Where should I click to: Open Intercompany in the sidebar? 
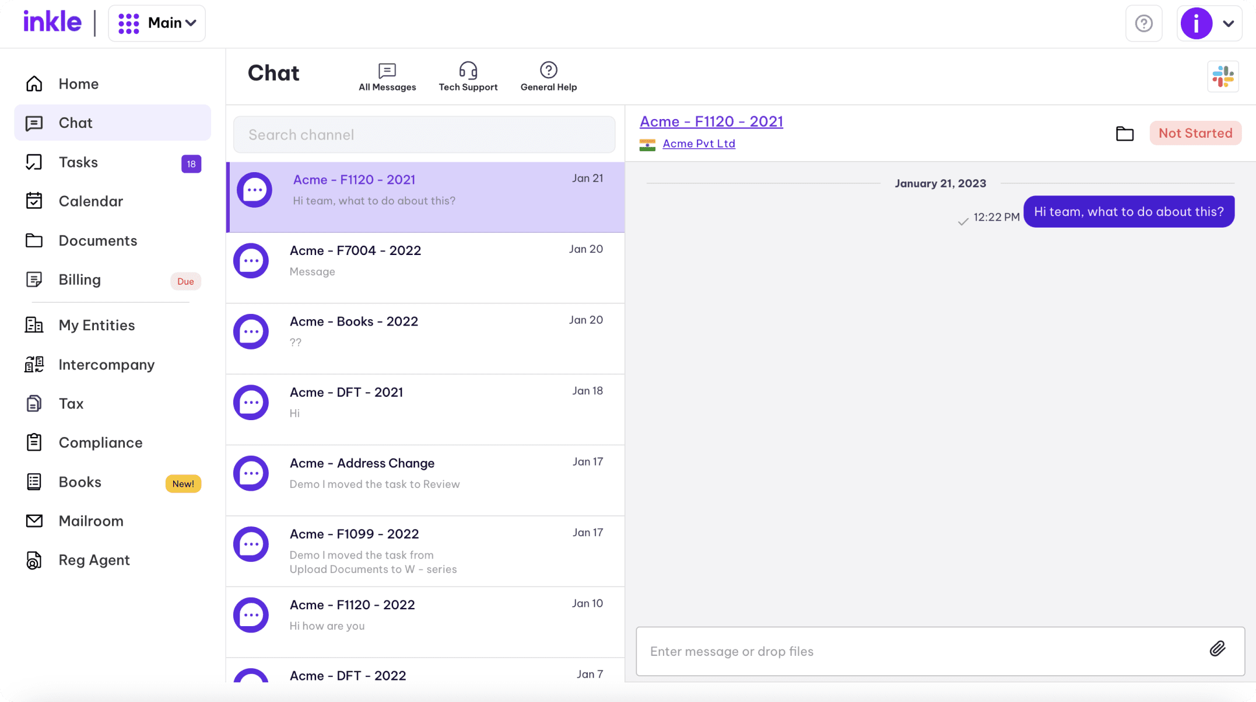click(x=106, y=364)
